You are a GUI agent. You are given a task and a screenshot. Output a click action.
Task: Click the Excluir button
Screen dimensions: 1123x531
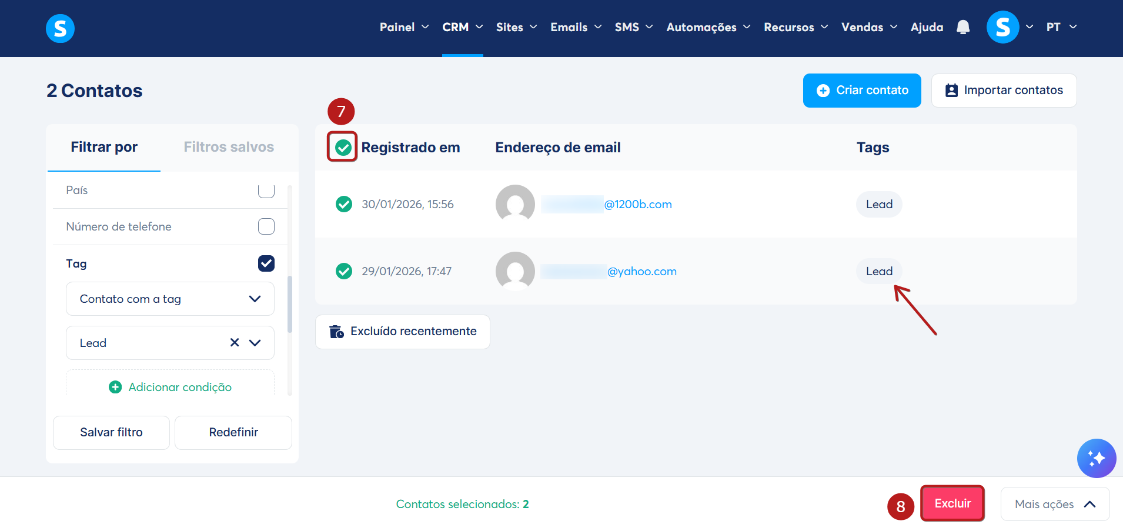(x=952, y=503)
